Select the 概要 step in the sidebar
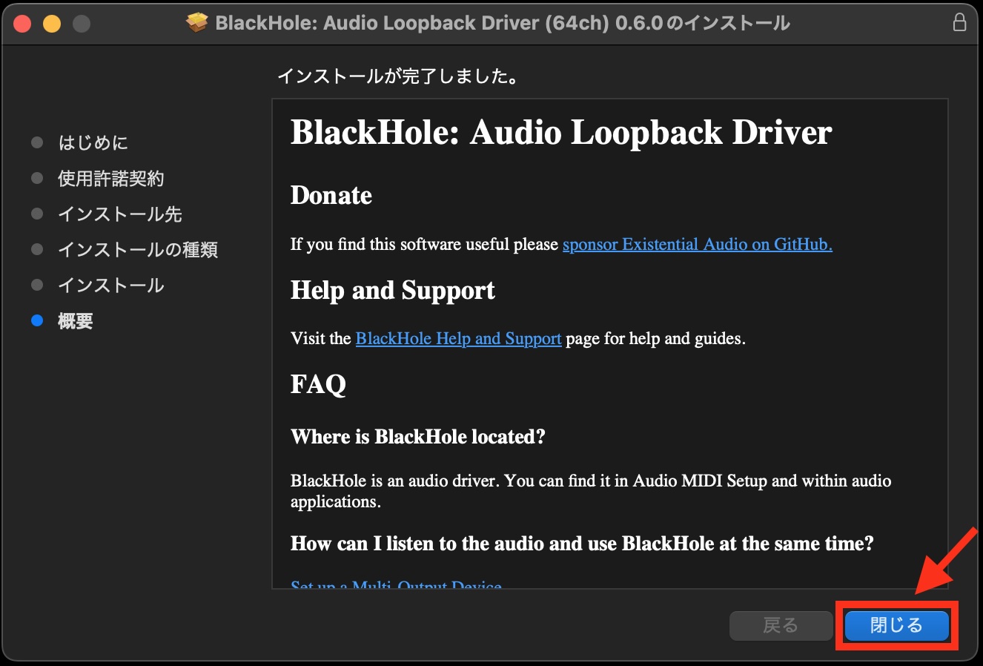The image size is (983, 666). pyautogui.click(x=76, y=320)
